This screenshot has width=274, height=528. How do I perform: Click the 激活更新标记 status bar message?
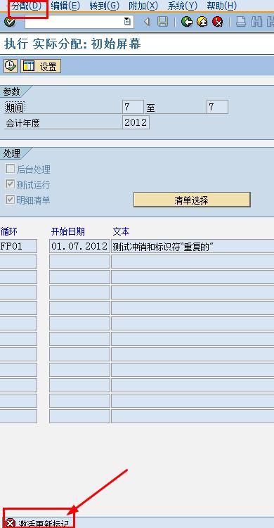click(x=44, y=524)
